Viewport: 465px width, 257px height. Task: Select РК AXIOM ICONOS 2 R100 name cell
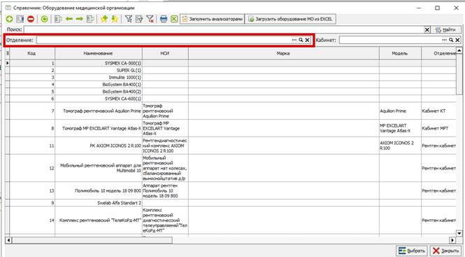(x=99, y=146)
